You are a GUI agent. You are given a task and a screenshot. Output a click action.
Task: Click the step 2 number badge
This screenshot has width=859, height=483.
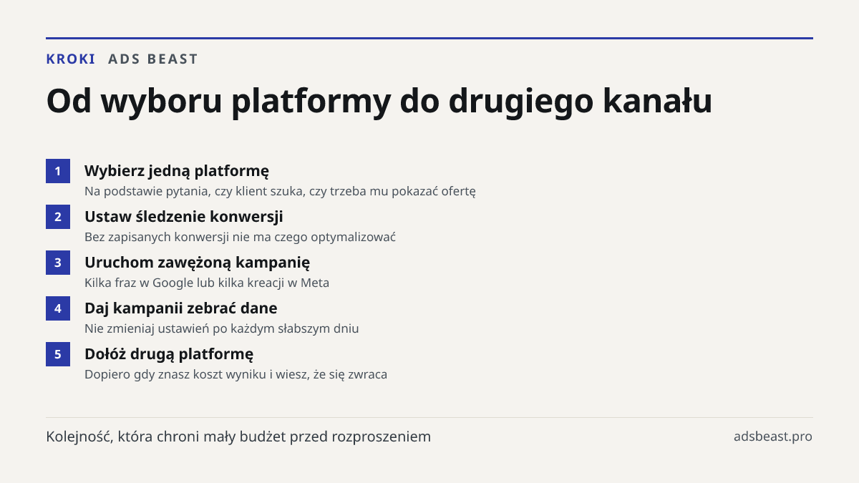coord(58,217)
